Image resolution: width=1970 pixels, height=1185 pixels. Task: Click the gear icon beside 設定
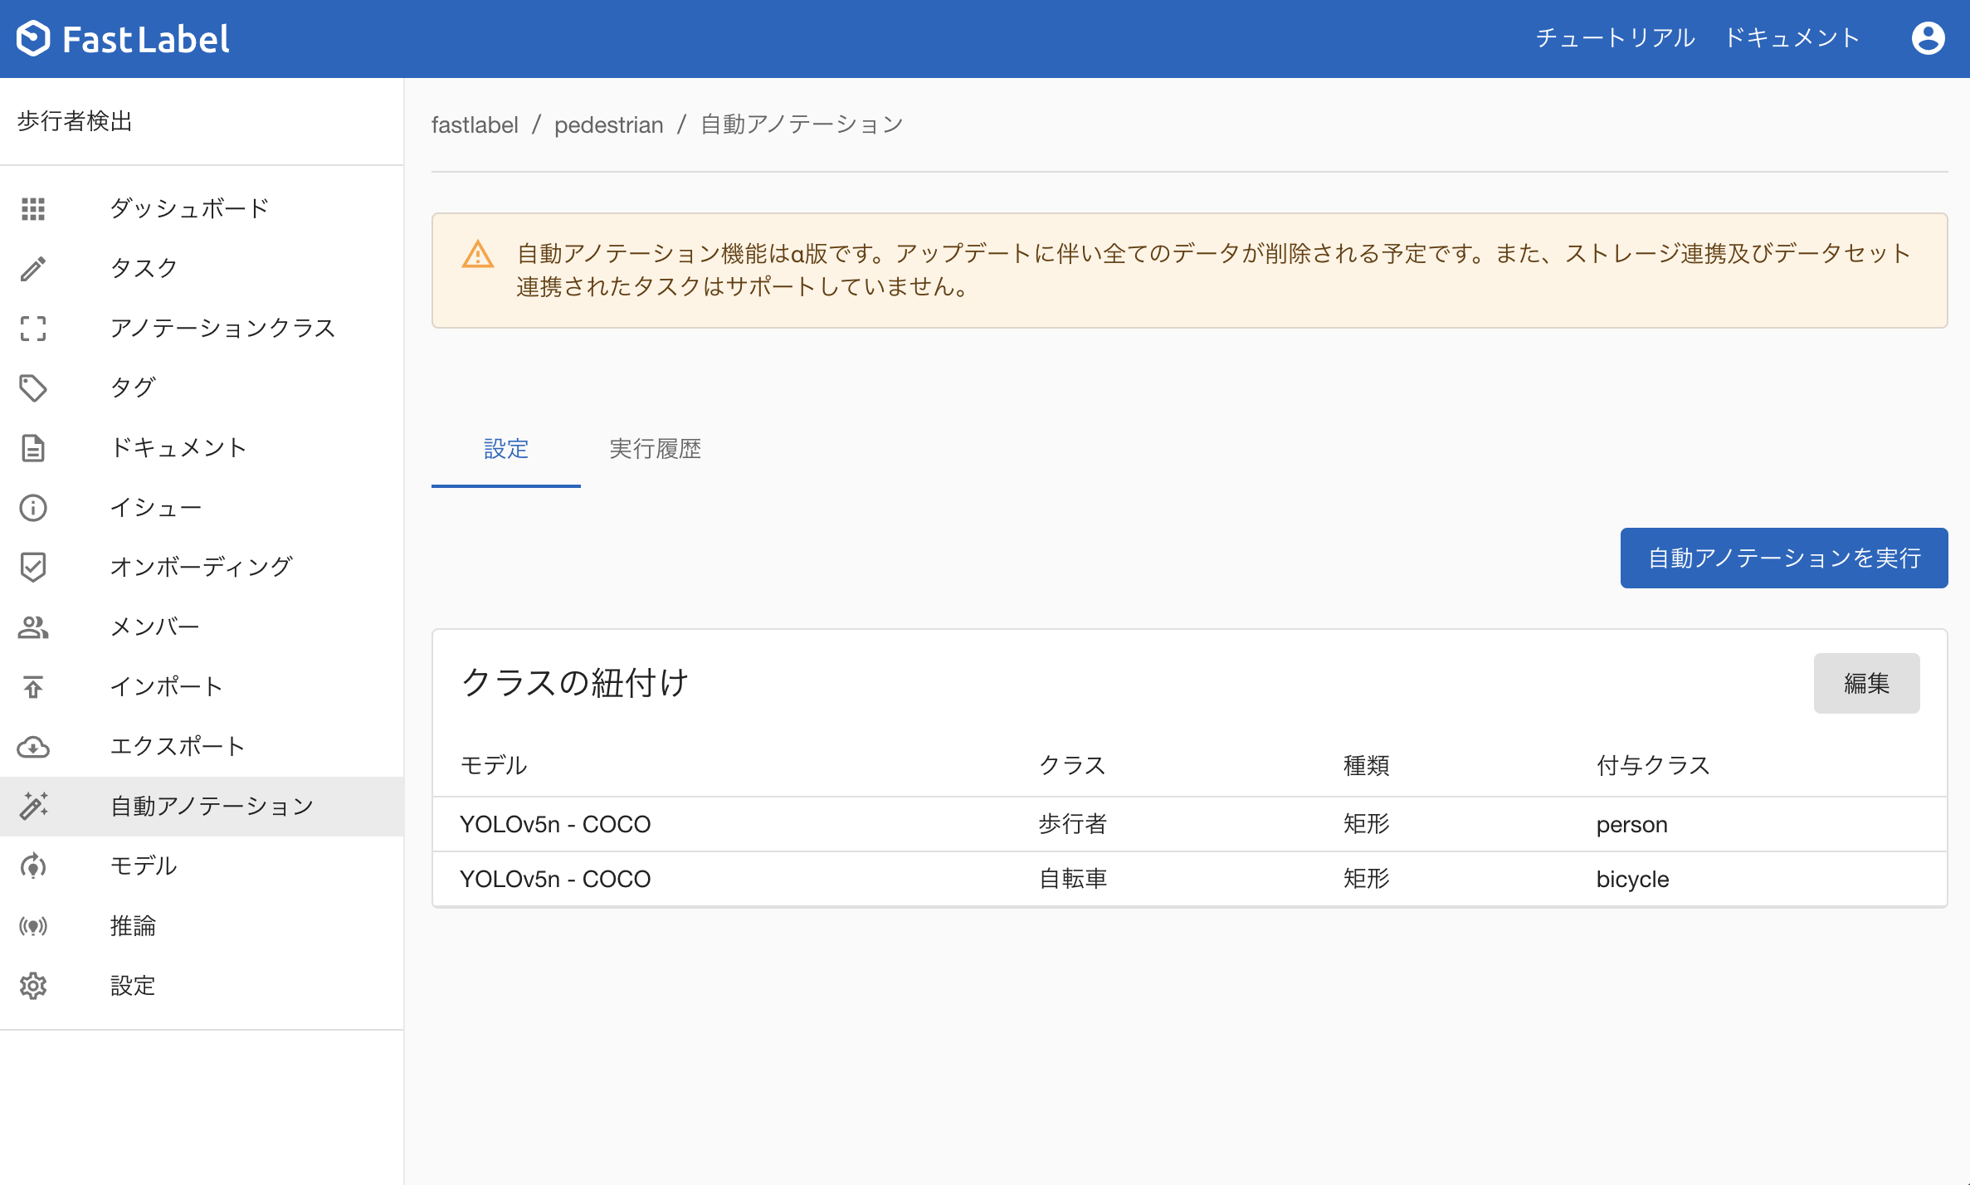tap(33, 985)
